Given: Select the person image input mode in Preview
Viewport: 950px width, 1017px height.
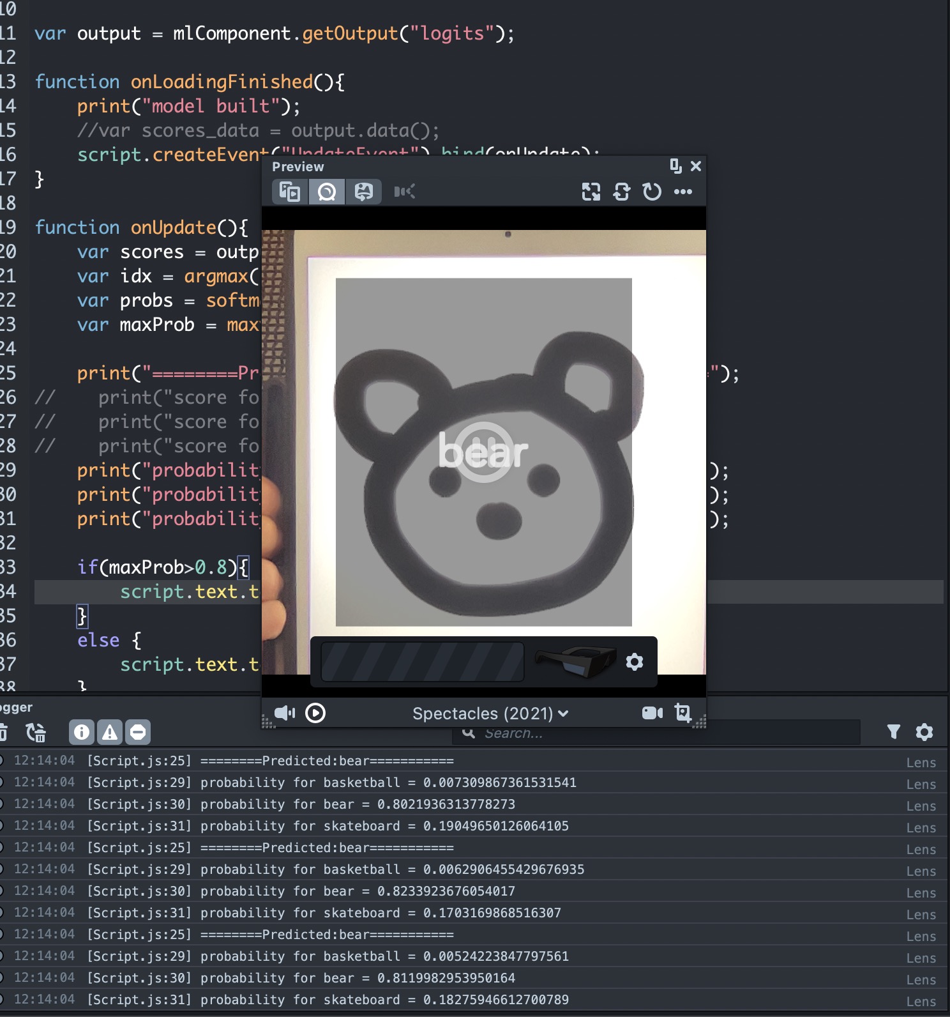Looking at the screenshot, I should (364, 192).
